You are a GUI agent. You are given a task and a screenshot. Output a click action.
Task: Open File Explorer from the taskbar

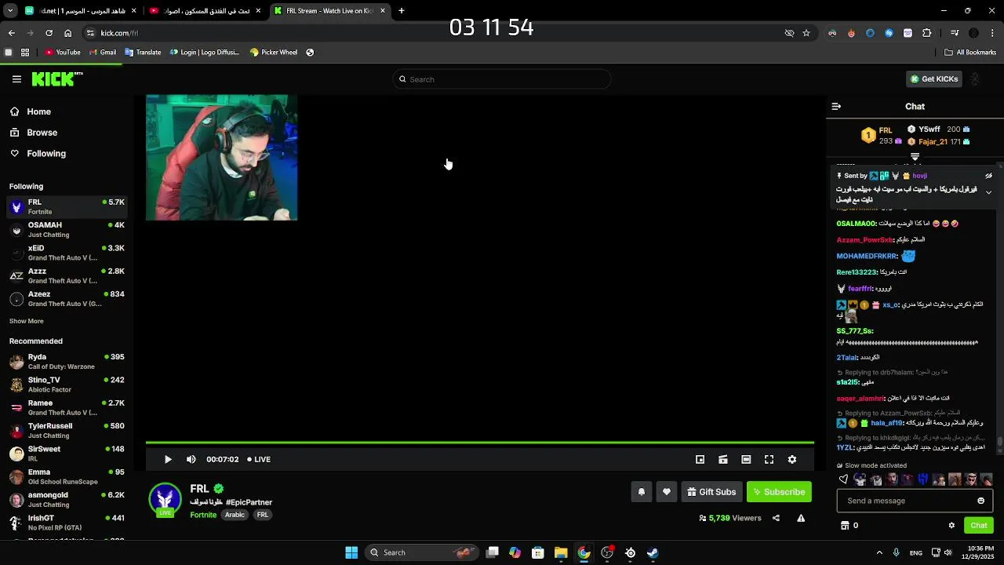[x=561, y=552]
